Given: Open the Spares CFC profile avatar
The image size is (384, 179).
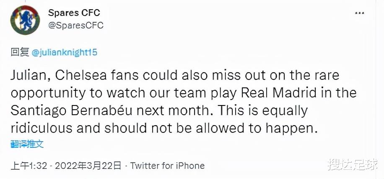Looking at the screenshot, I should 25,20.
